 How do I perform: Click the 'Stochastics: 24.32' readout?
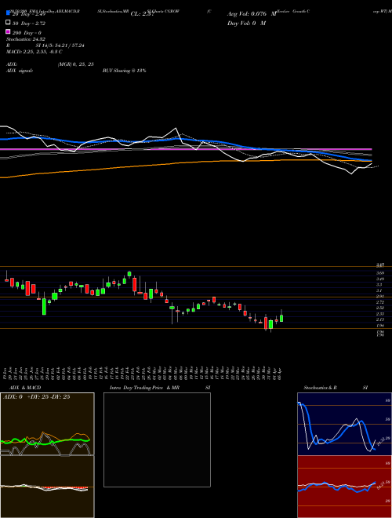tap(26, 39)
